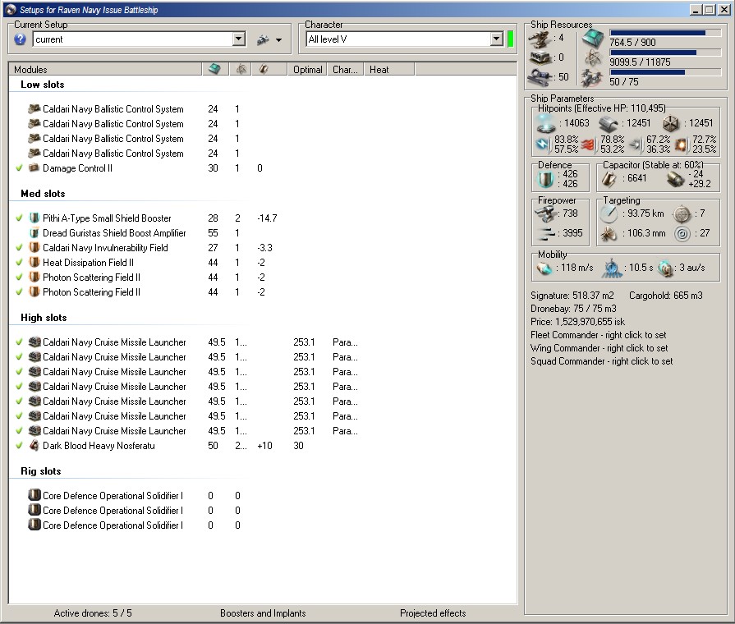The width and height of the screenshot is (735, 624).
Task: Toggle Dark Blood Heavy Nosferatu checkmark
Action: pyautogui.click(x=19, y=445)
